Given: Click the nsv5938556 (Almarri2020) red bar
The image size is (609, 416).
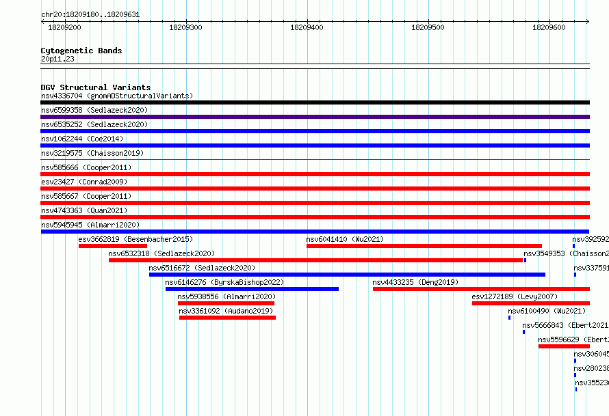Looking at the screenshot, I should (x=226, y=303).
